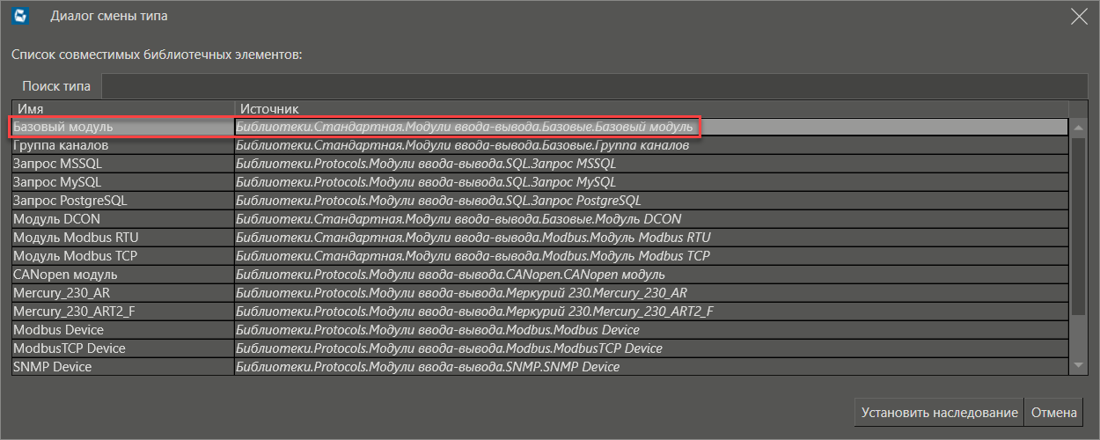
Task: Click source path ending SQL.Запрос MSSQL
Action: point(427,164)
